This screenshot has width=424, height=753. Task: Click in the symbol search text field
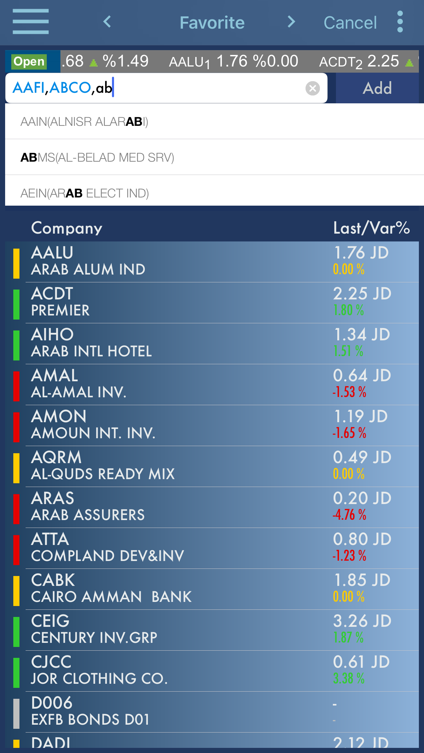[205, 88]
